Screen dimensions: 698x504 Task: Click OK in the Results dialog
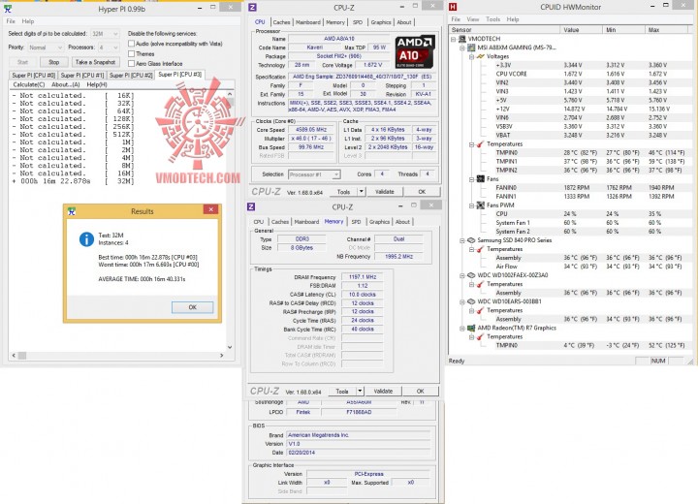coord(192,307)
